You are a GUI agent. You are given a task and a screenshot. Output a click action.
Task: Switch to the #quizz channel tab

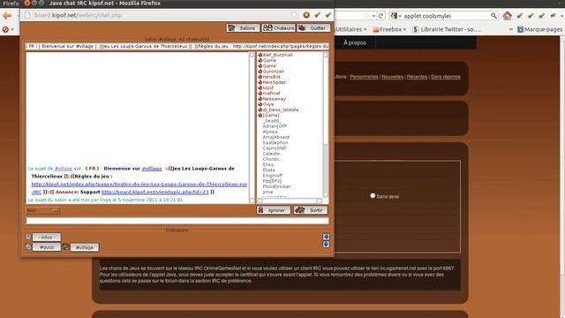click(47, 247)
